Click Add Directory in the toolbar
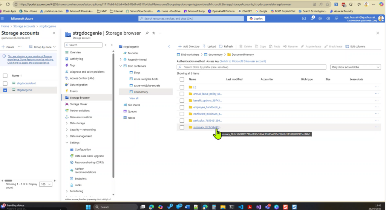Image resolution: width=386 pixels, height=210 pixels. [189, 46]
